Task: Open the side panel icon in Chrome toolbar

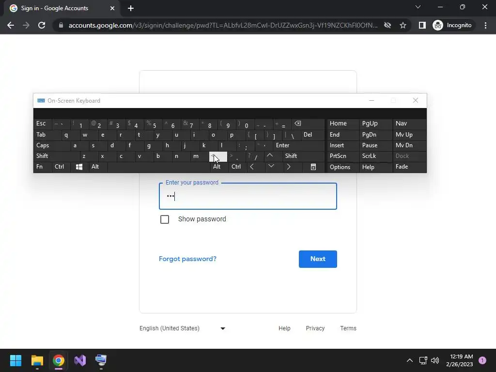Action: pos(422,25)
